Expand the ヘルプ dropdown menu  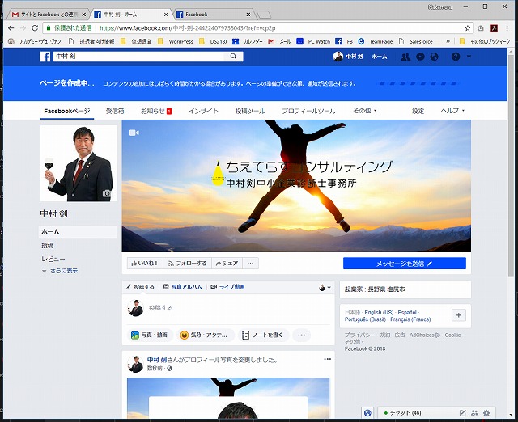(452, 111)
